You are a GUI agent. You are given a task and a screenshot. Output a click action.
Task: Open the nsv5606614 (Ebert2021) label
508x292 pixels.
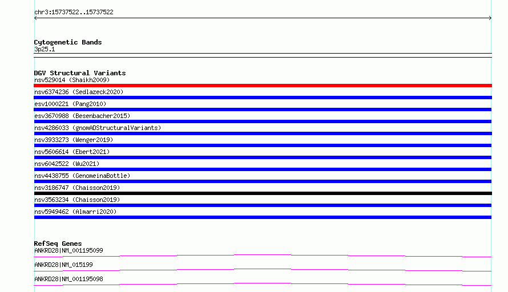[72, 152]
